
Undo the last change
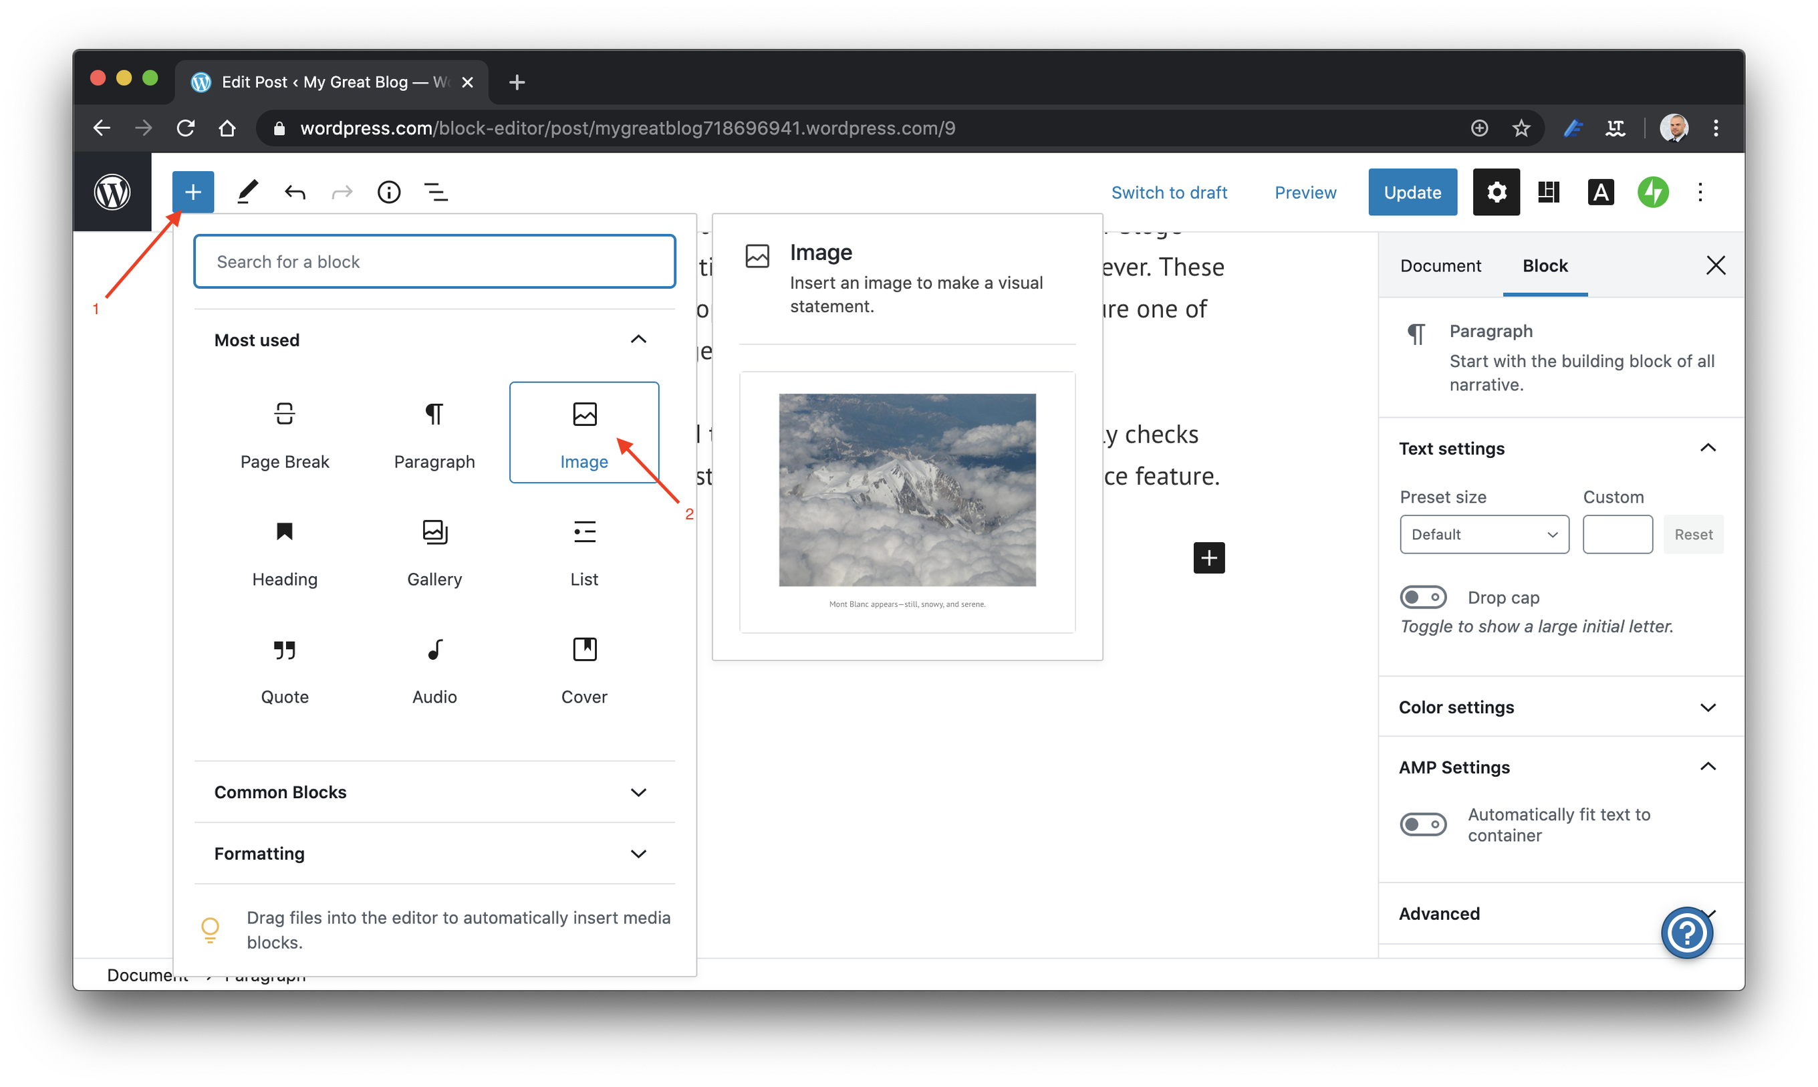tap(295, 193)
